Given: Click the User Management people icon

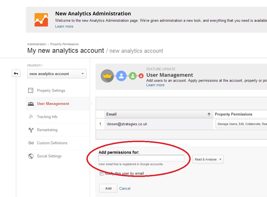Looking at the screenshot, I should coord(31,104).
